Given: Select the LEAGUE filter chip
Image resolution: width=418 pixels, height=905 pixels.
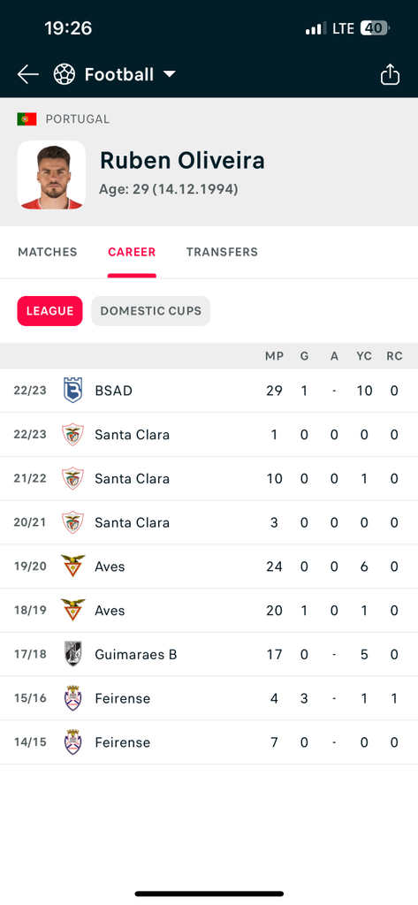Looking at the screenshot, I should 49,311.
